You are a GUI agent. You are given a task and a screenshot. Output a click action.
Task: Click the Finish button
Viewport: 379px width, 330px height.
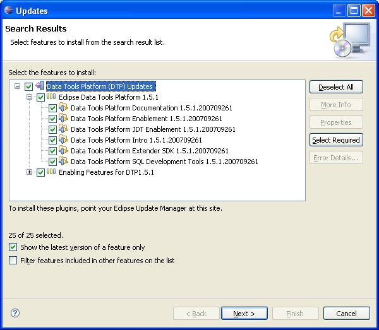(296, 314)
